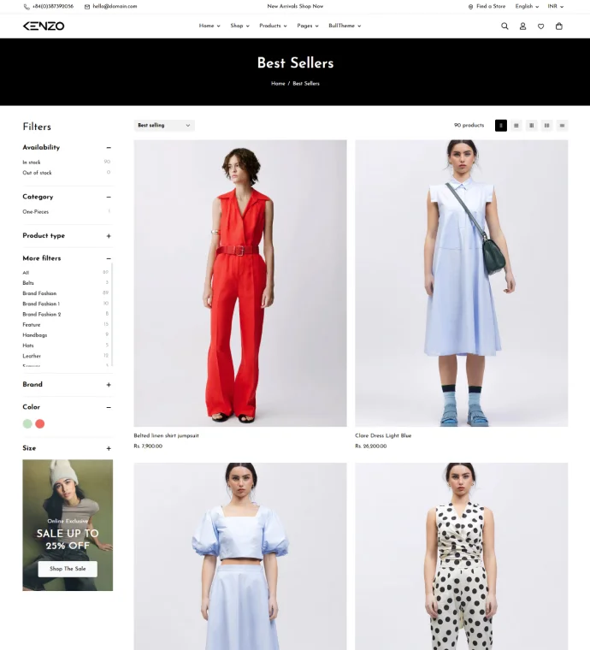Filter by In stock availability

tap(32, 162)
